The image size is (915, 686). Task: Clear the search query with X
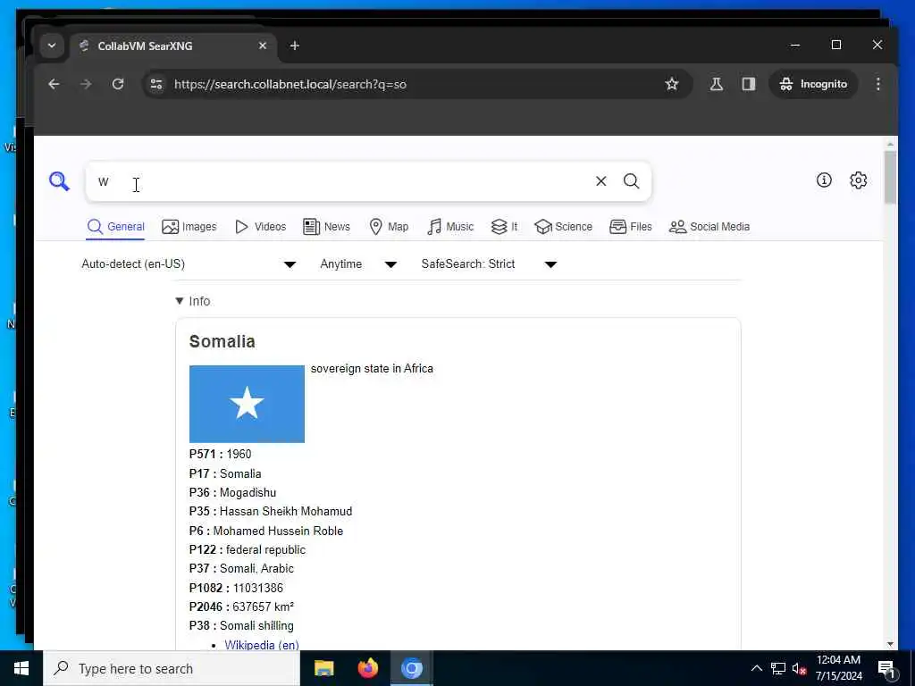point(600,181)
